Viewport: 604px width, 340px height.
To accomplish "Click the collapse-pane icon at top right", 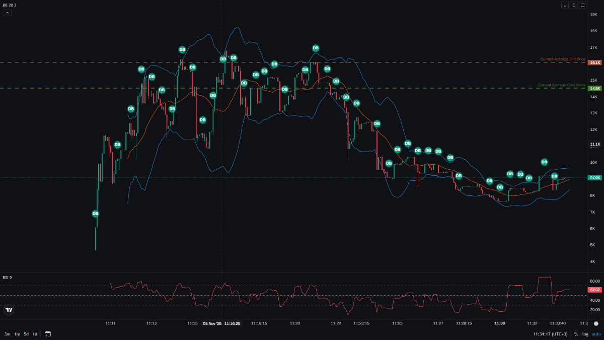I will (x=574, y=5).
